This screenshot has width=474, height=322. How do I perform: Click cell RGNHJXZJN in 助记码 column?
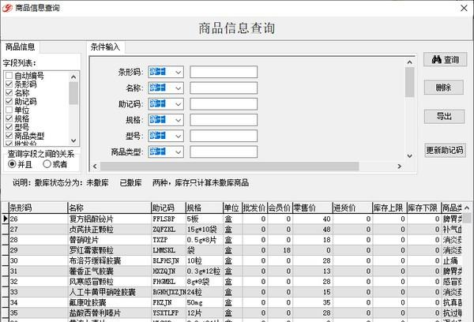pyautogui.click(x=169, y=292)
